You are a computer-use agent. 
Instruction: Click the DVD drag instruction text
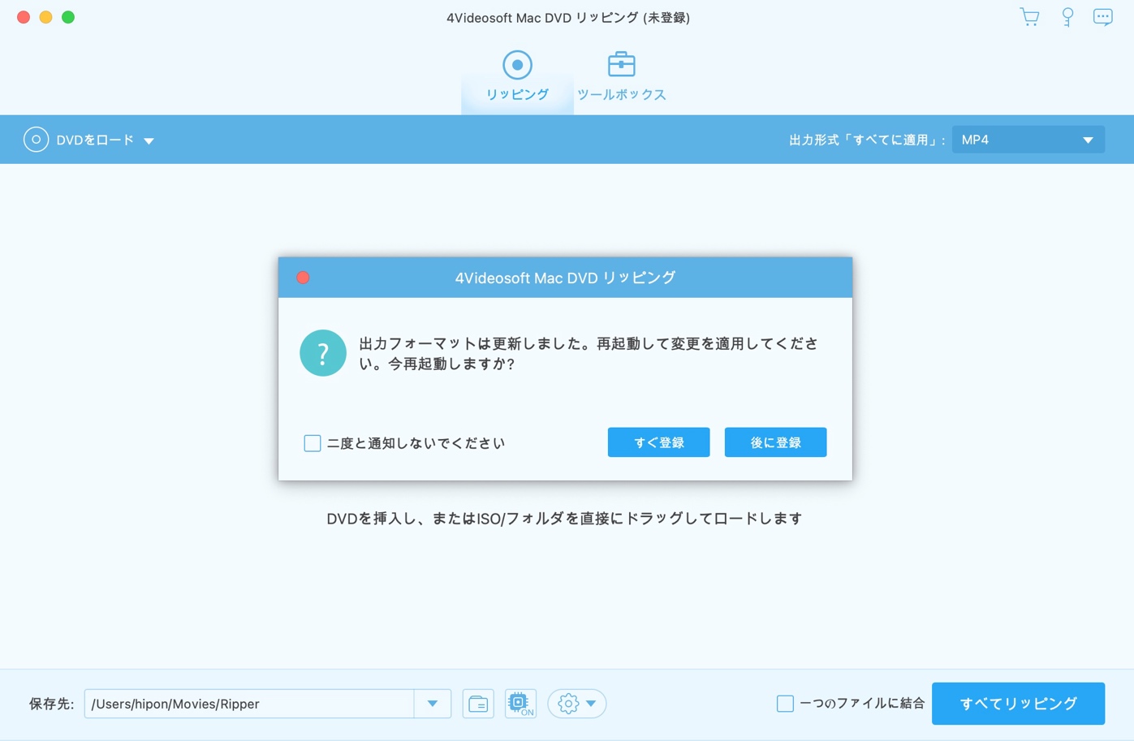(x=565, y=519)
